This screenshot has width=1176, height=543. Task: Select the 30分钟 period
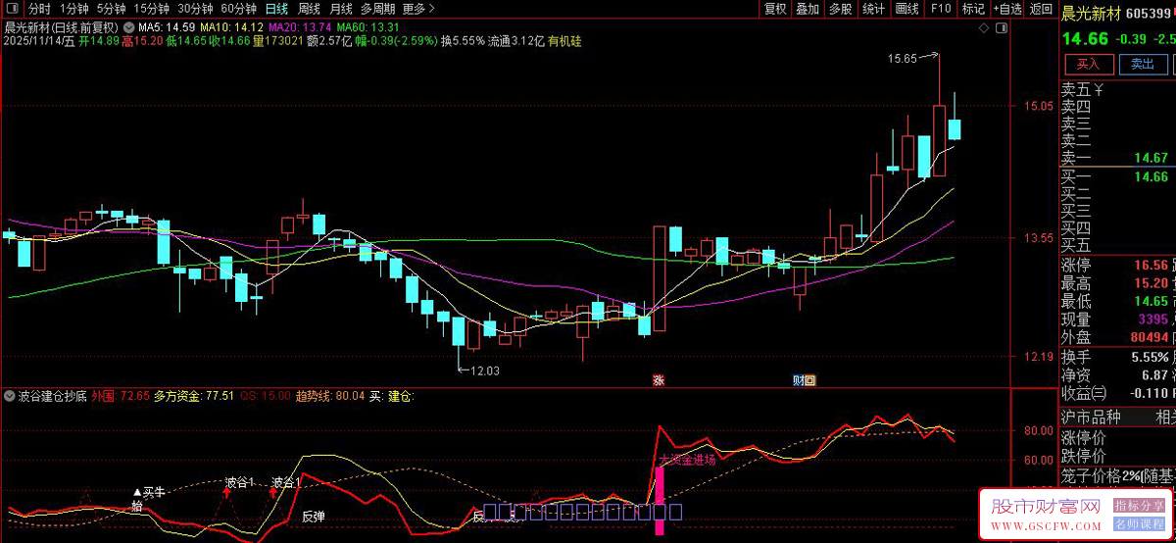195,9
